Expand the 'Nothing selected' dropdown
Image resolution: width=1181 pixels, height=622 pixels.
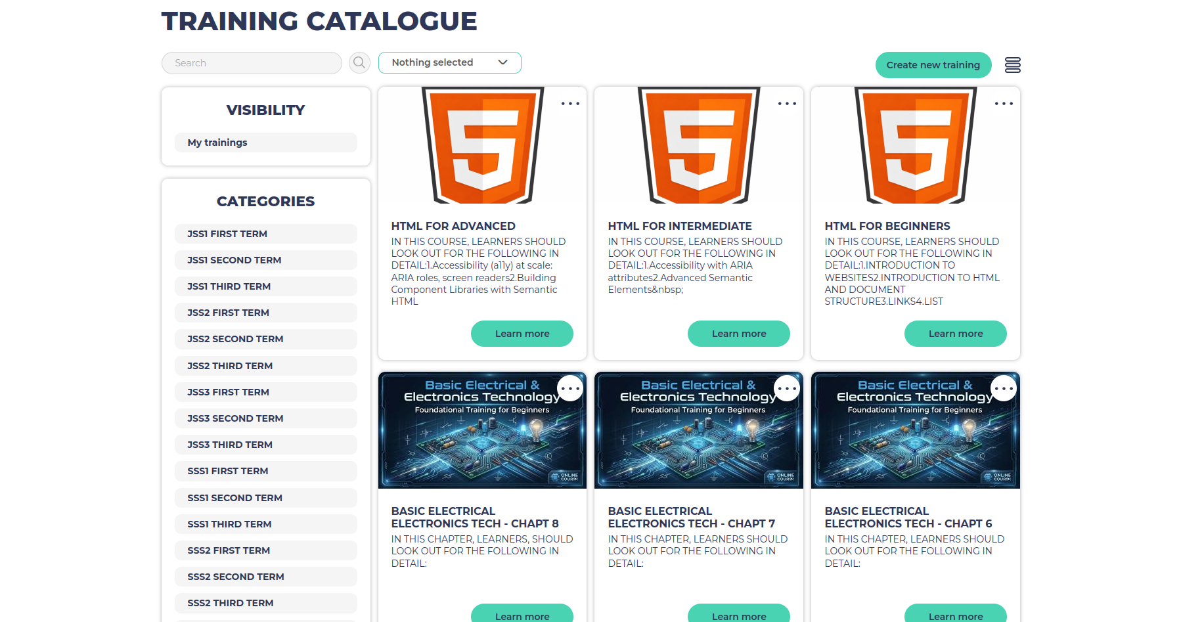pyautogui.click(x=449, y=63)
